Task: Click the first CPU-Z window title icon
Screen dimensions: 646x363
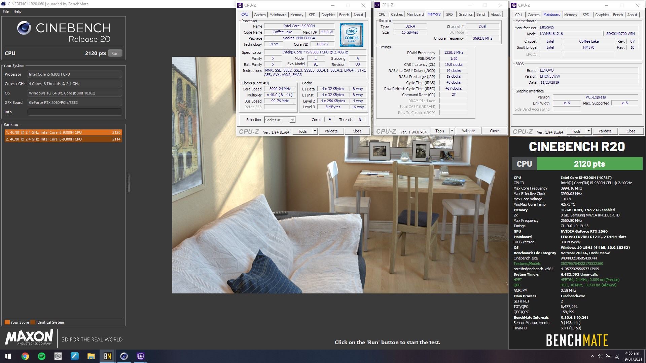Action: (240, 5)
